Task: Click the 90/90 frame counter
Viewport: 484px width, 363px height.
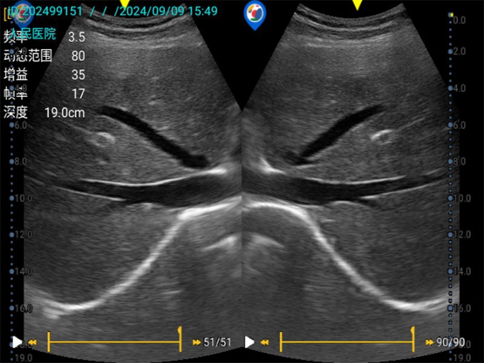Action: (451, 343)
